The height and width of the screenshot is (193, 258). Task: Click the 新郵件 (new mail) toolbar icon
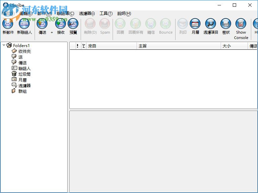[8, 24]
